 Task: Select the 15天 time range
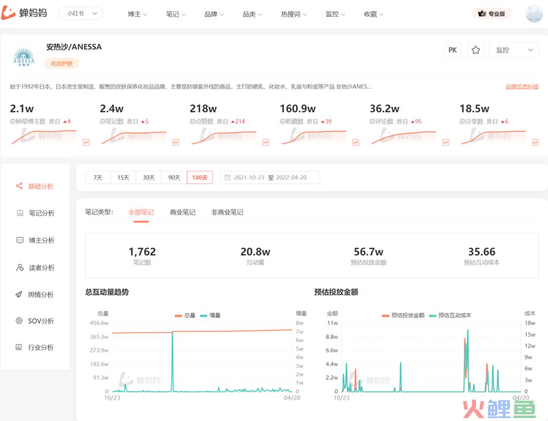[x=123, y=177]
